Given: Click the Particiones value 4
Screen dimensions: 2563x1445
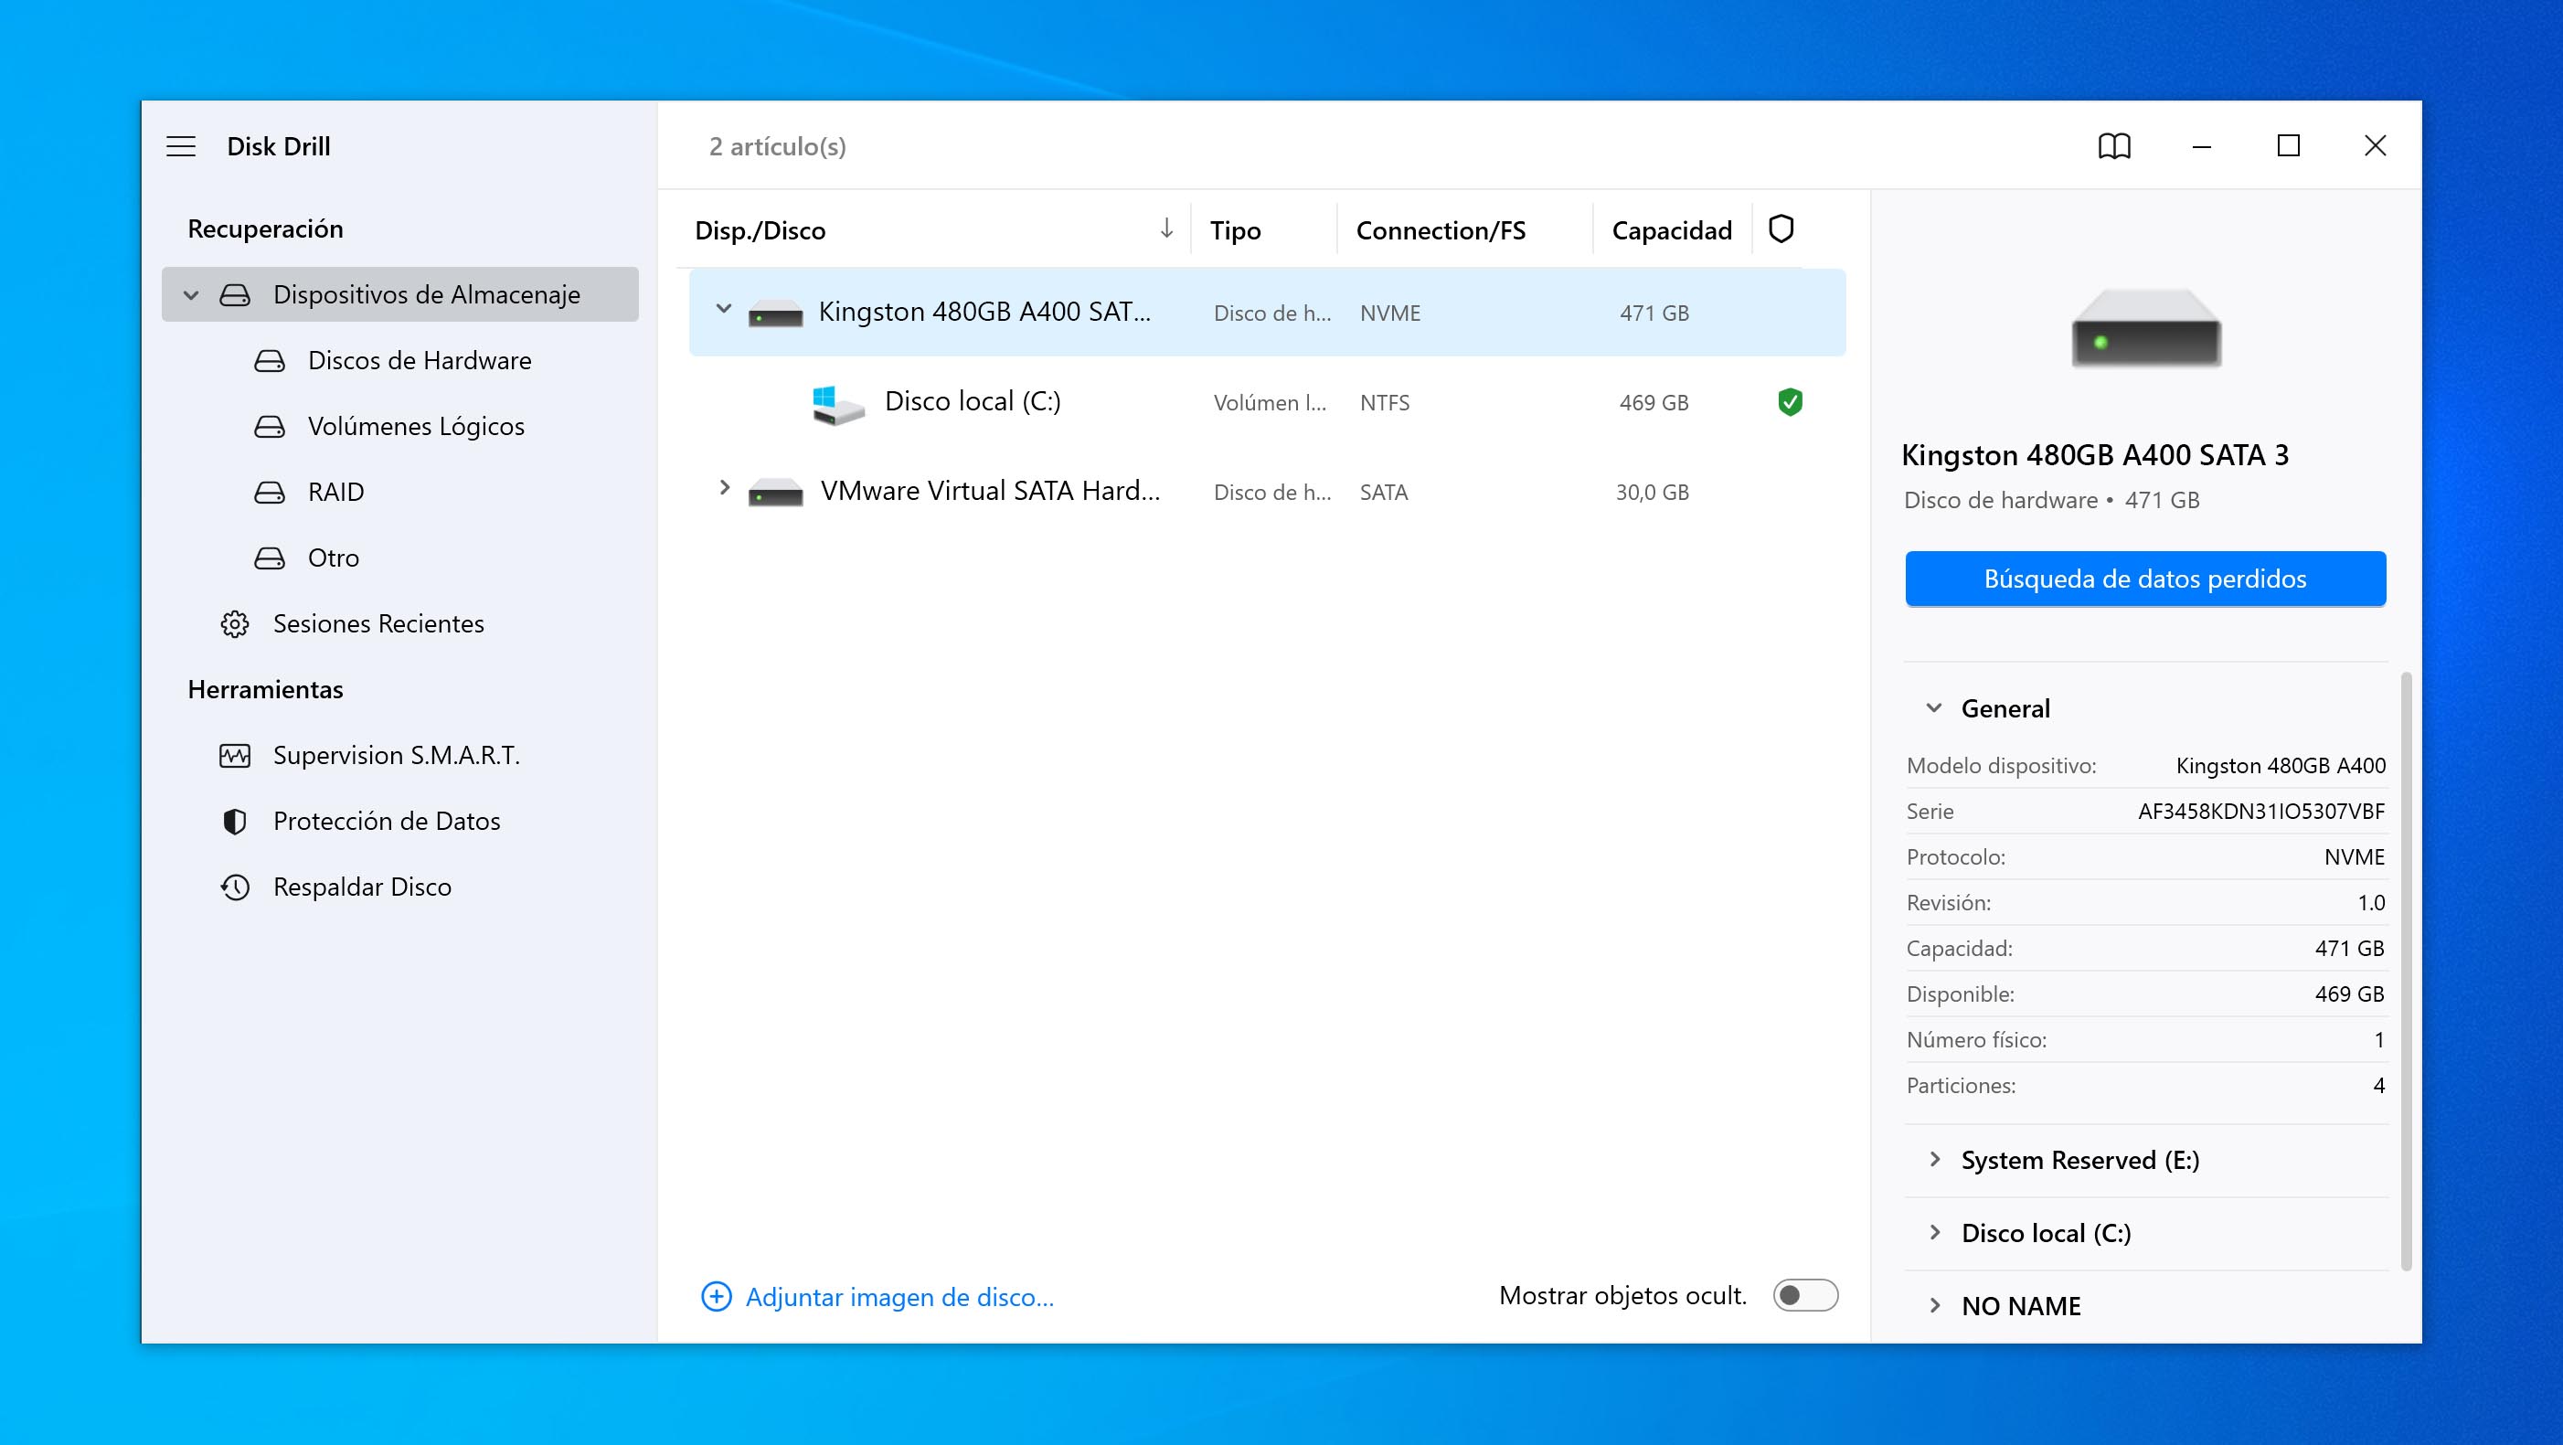Looking at the screenshot, I should [x=2379, y=1086].
